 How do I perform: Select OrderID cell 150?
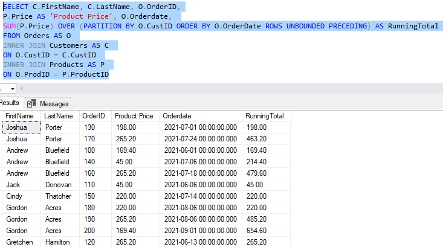pos(95,196)
